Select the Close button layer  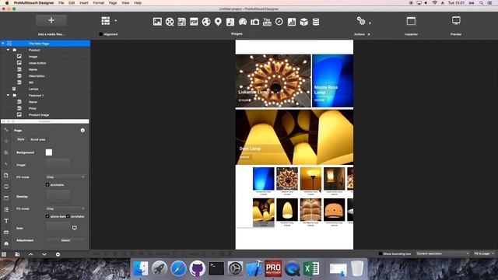[x=45, y=63]
